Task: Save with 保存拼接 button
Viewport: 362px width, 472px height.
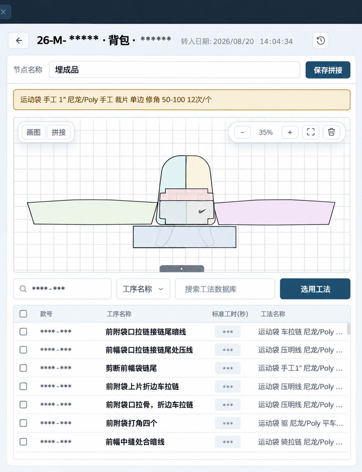Action: (328, 70)
